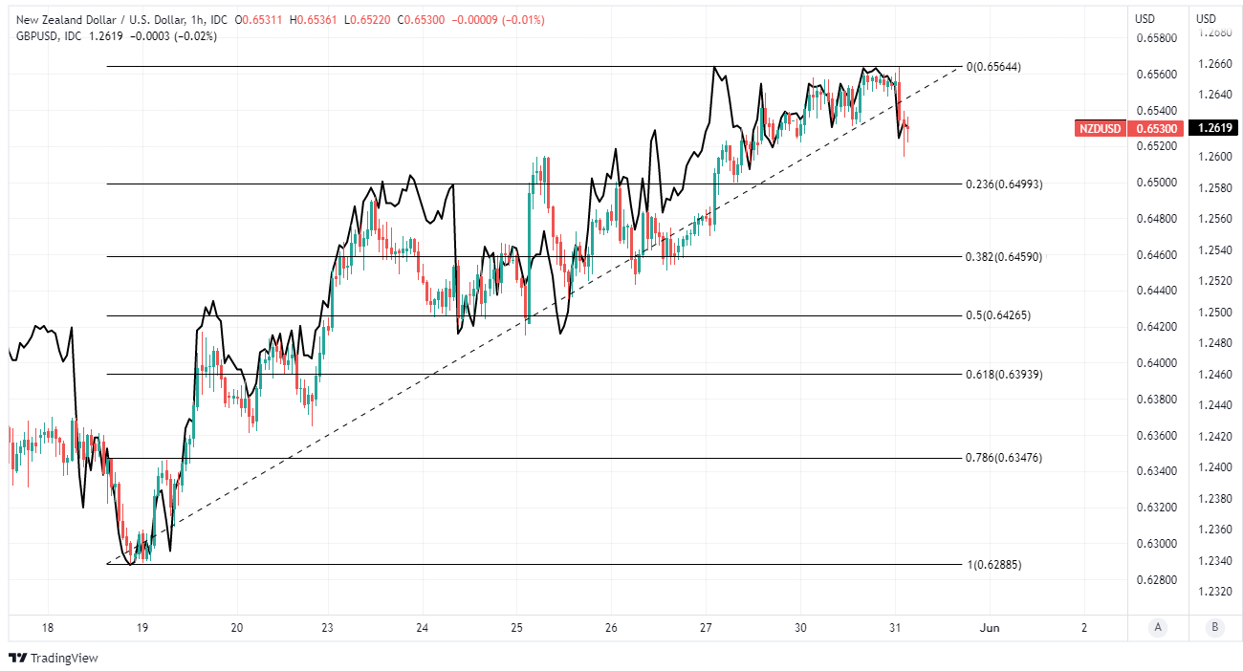
Task: Click the TradingView logo
Action: coord(53,658)
